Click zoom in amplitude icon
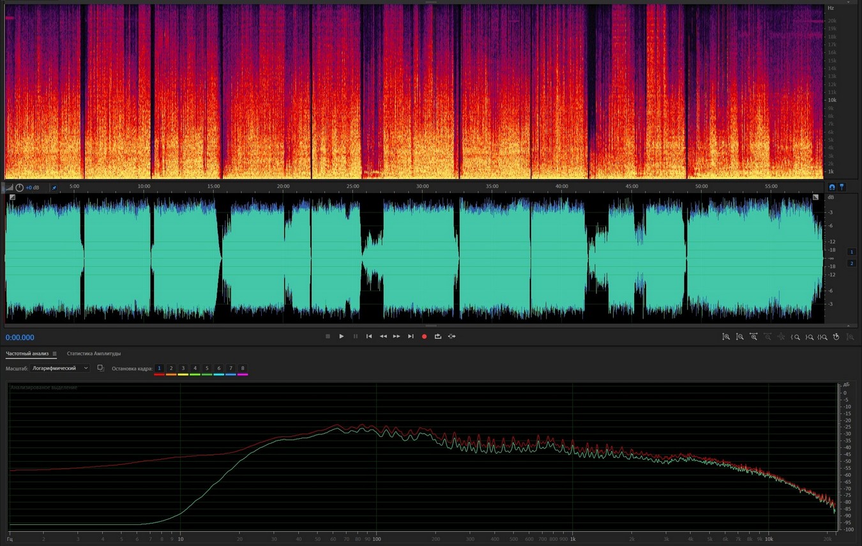The width and height of the screenshot is (862, 546). 726,337
